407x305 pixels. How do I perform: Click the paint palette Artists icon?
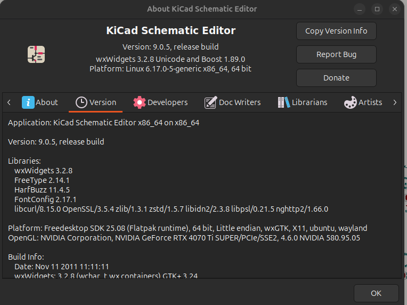(350, 102)
